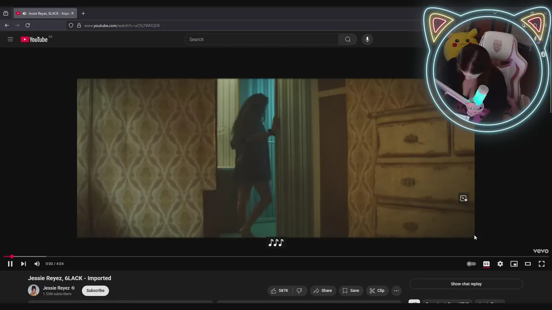Close the Jessie Reyez browser tab
Screen dimensions: 552x310
(72, 13)
